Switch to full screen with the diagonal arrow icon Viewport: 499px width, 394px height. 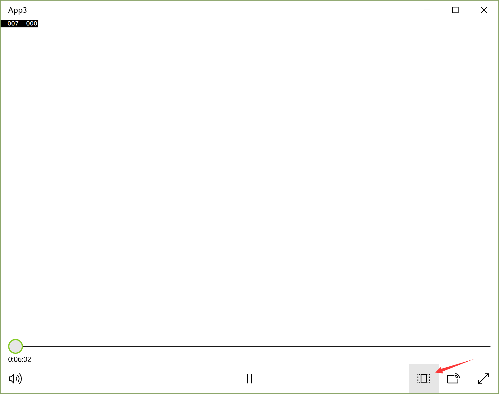click(483, 379)
